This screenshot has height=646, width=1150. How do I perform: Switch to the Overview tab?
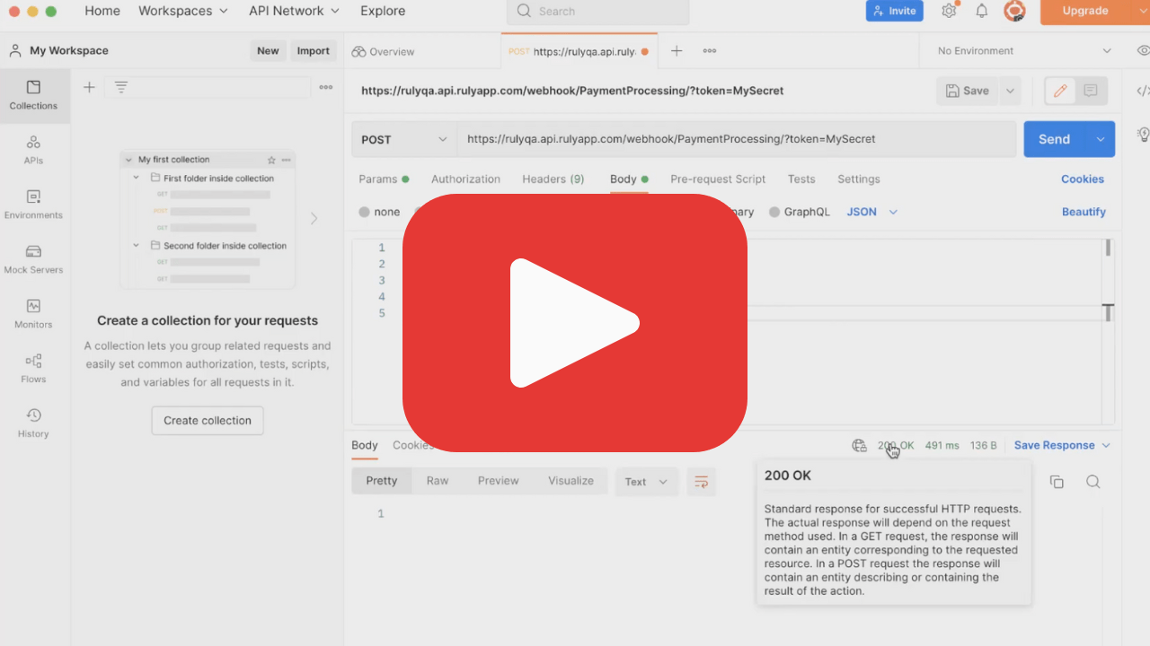coord(384,51)
